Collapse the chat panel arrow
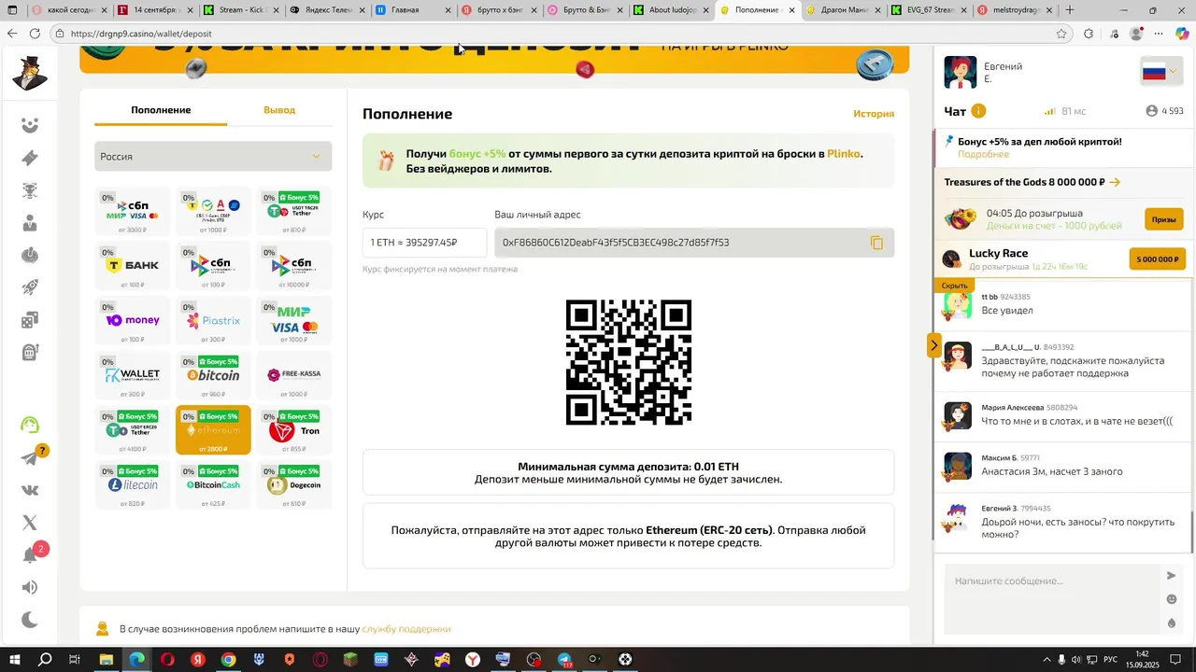This screenshot has width=1196, height=672. (x=933, y=345)
